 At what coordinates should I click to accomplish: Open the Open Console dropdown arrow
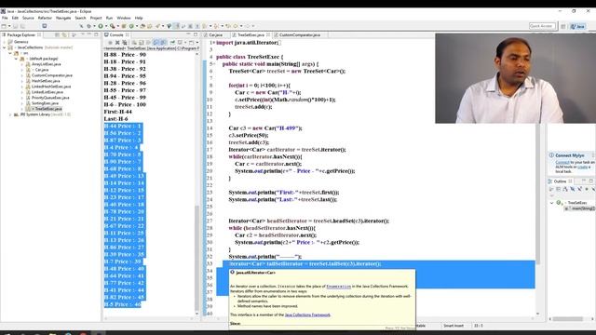click(x=197, y=43)
